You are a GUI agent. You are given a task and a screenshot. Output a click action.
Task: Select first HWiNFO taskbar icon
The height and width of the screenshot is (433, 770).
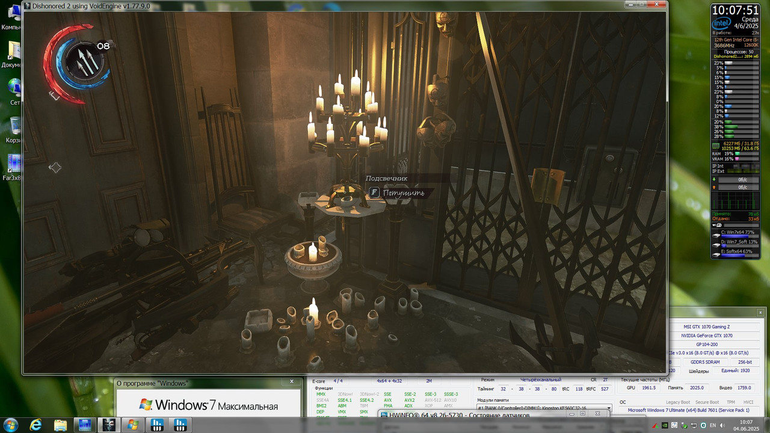click(x=157, y=425)
